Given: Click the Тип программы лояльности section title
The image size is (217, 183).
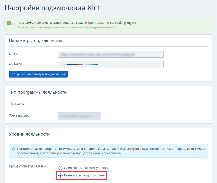Looking at the screenshot, I should point(38,92).
